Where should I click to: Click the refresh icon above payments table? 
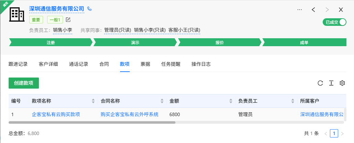tap(320, 83)
